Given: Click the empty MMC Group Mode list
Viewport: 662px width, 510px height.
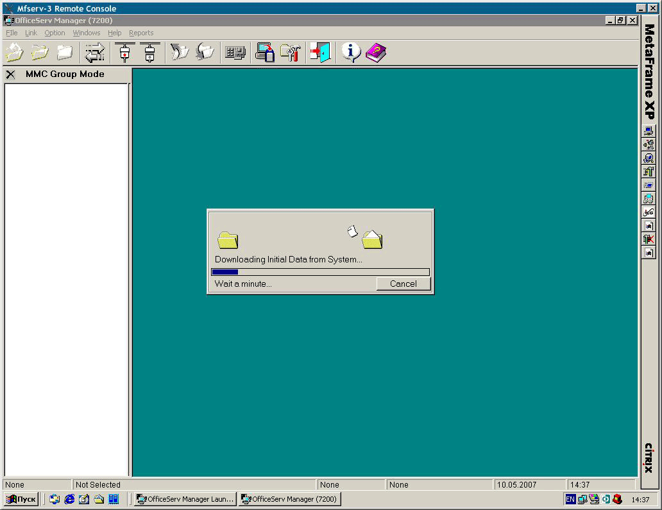Looking at the screenshot, I should pyautogui.click(x=66, y=280).
